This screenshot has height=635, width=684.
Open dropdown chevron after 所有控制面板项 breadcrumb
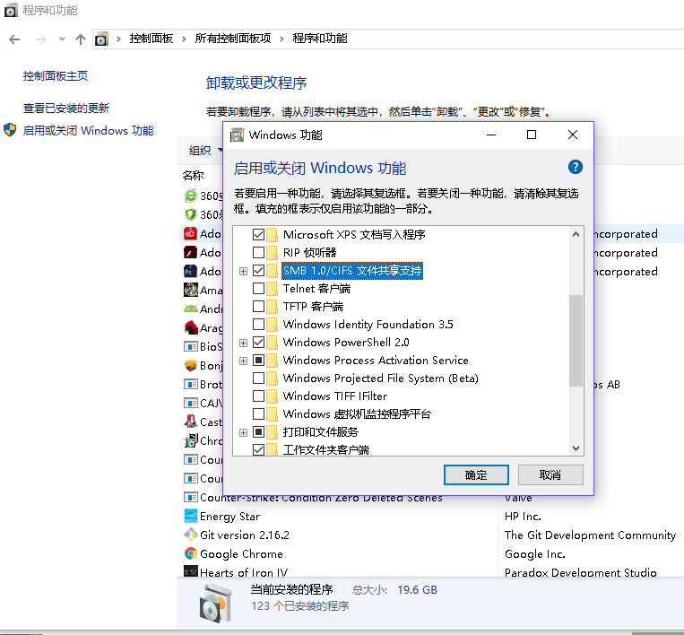click(x=281, y=39)
